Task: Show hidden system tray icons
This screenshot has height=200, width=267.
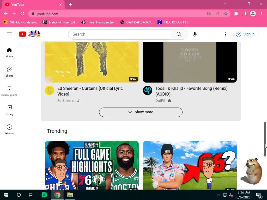Action: point(219,195)
